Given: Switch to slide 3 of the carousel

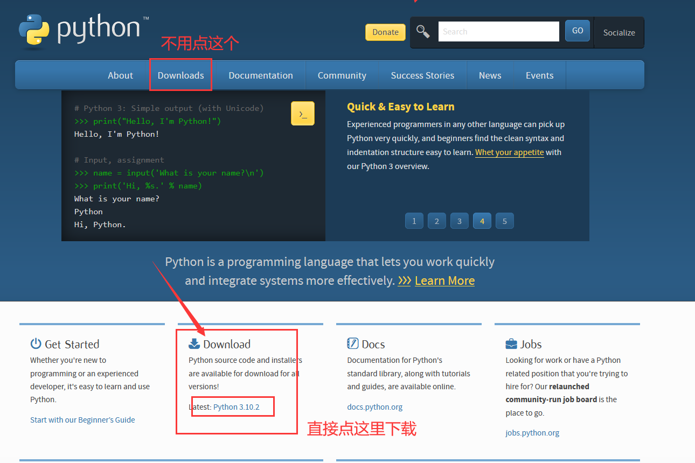Looking at the screenshot, I should click(460, 221).
